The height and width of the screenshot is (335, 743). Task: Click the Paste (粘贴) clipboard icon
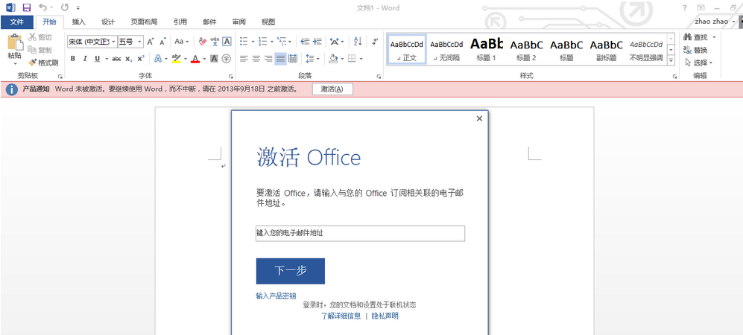pyautogui.click(x=15, y=42)
